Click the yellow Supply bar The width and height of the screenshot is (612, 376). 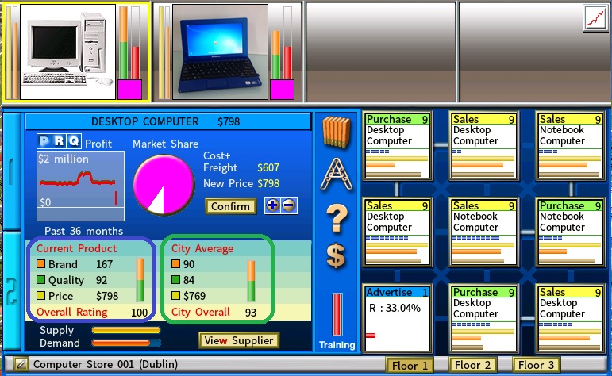tap(125, 330)
